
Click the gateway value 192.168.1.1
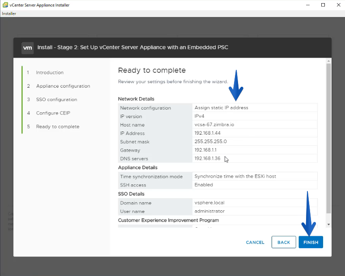pos(205,150)
